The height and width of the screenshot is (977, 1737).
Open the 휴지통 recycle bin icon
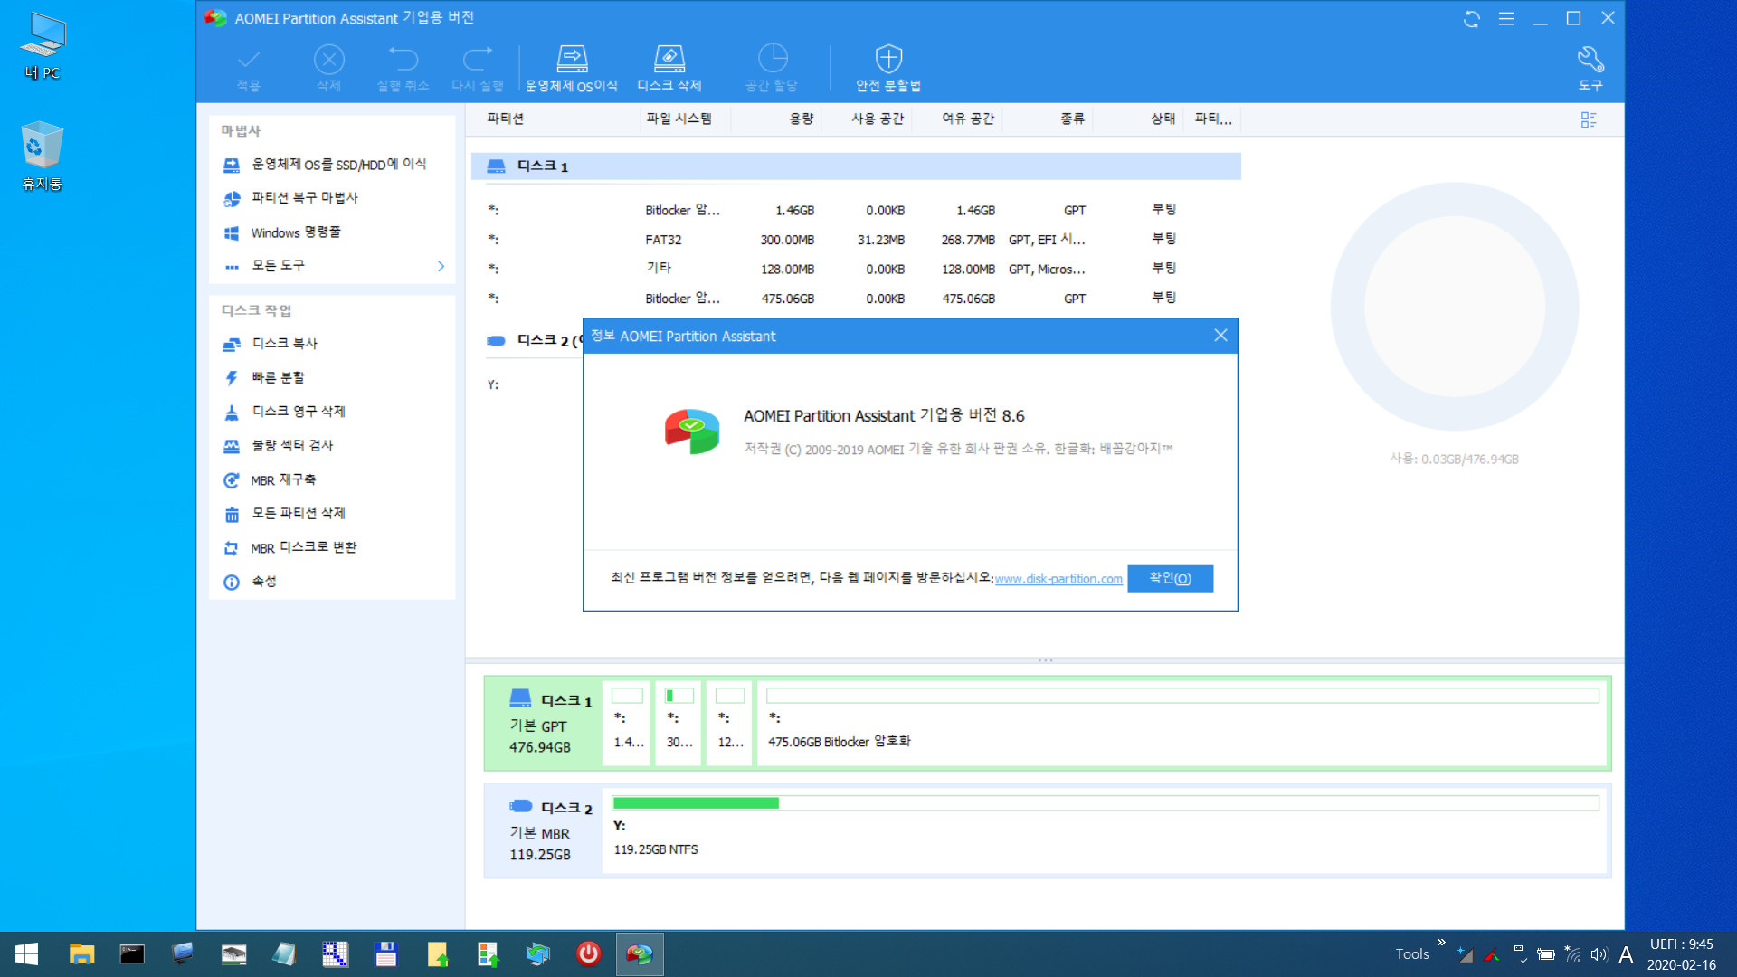tap(42, 156)
